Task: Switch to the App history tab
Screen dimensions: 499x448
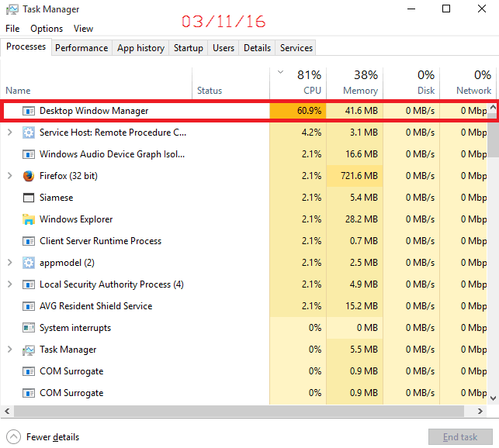Action: click(140, 48)
